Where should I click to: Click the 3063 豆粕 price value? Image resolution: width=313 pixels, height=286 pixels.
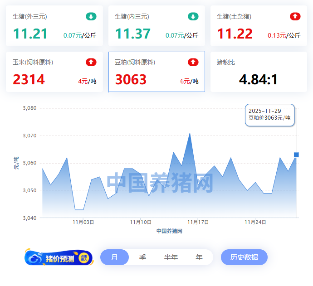click(x=131, y=80)
